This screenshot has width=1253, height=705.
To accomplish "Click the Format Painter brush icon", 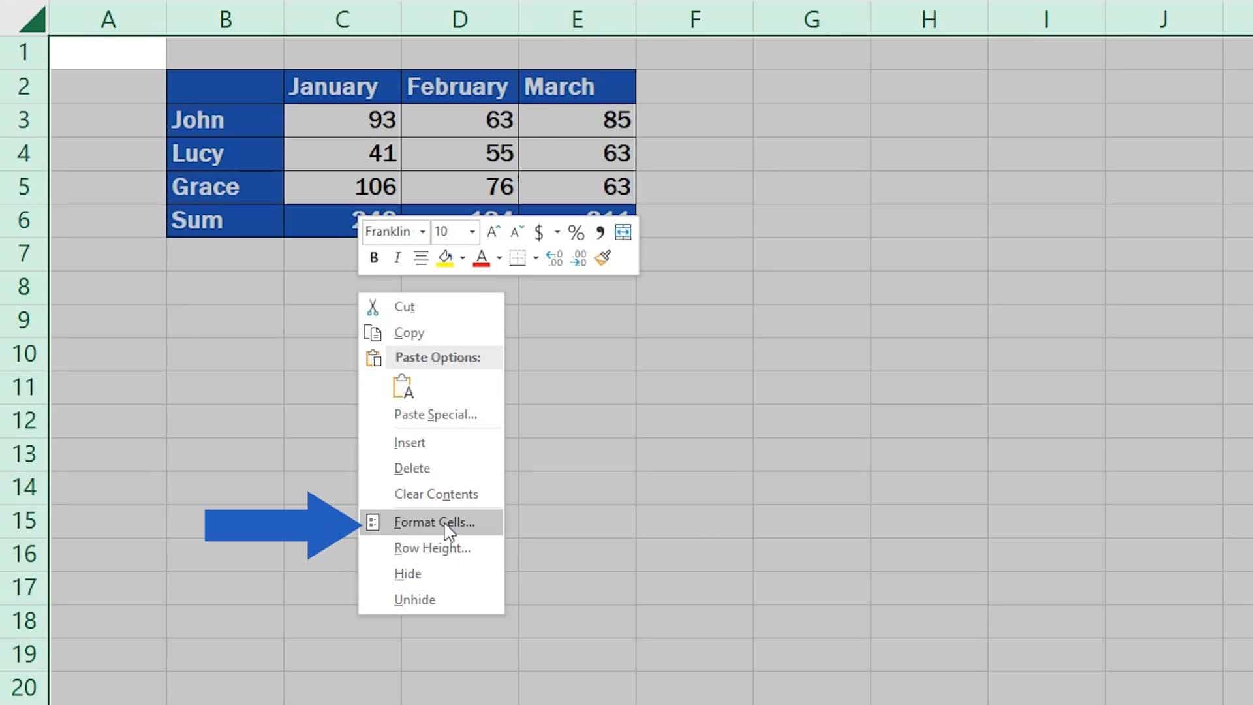I will point(603,258).
